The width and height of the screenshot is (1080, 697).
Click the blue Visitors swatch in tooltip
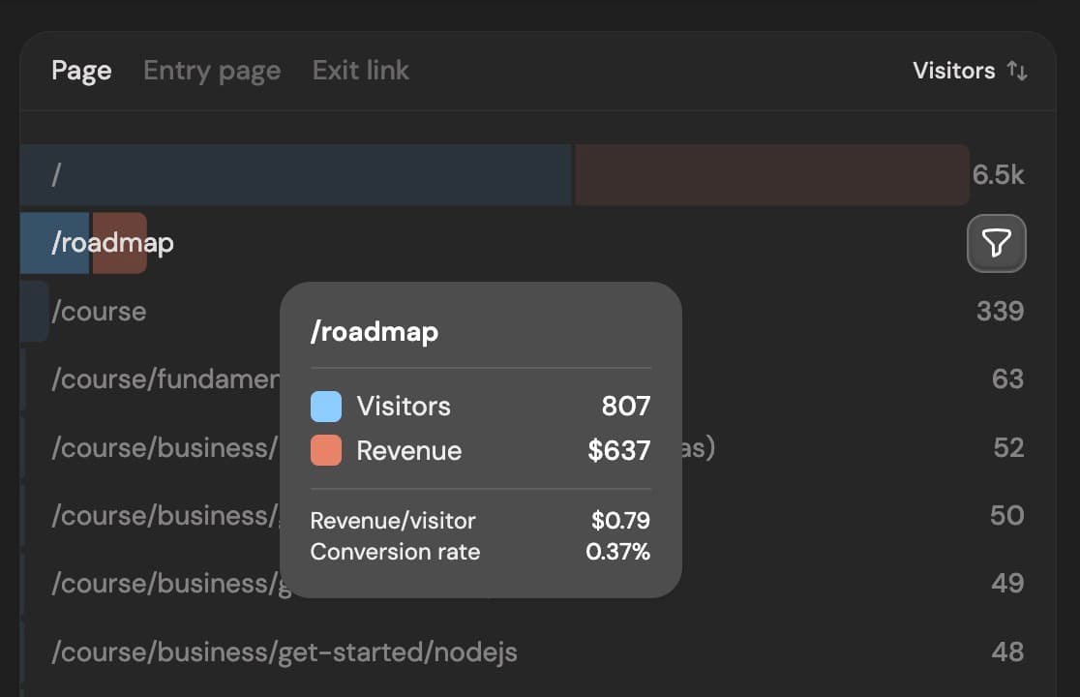[326, 407]
